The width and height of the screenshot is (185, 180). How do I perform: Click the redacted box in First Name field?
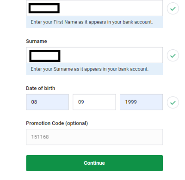coord(44,8)
